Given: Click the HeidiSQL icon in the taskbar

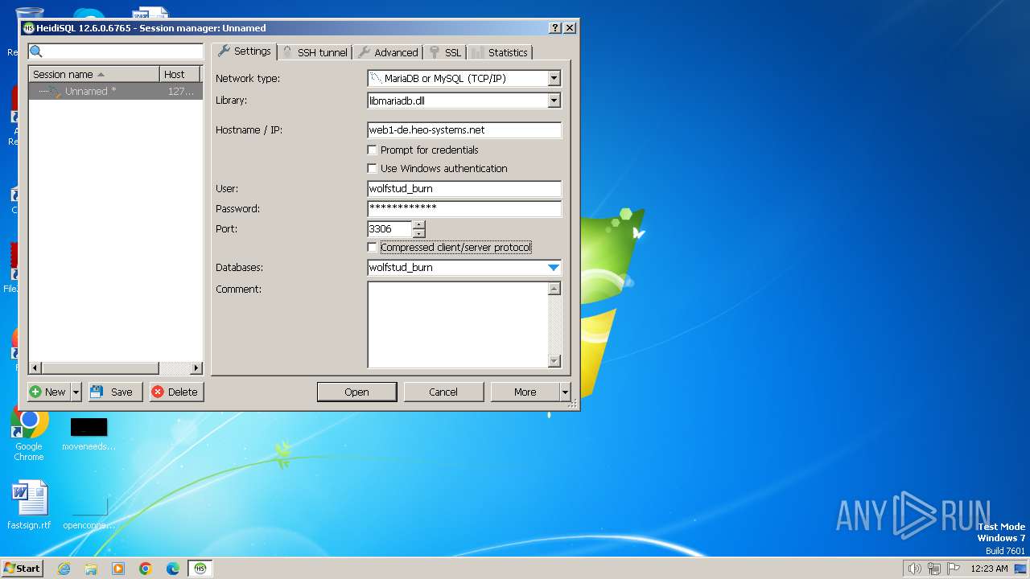Looking at the screenshot, I should [200, 569].
